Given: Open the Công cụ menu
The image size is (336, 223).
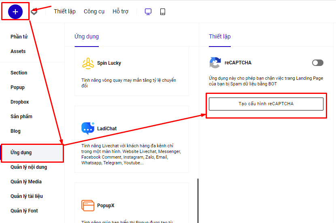Looking at the screenshot, I should (x=94, y=12).
